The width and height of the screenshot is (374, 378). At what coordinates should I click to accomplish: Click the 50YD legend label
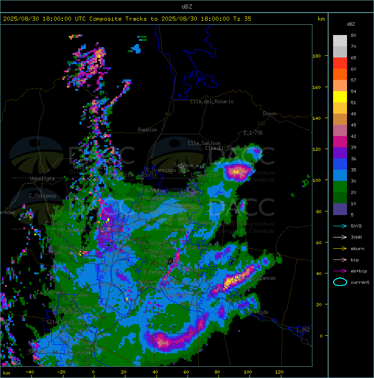coord(356,226)
